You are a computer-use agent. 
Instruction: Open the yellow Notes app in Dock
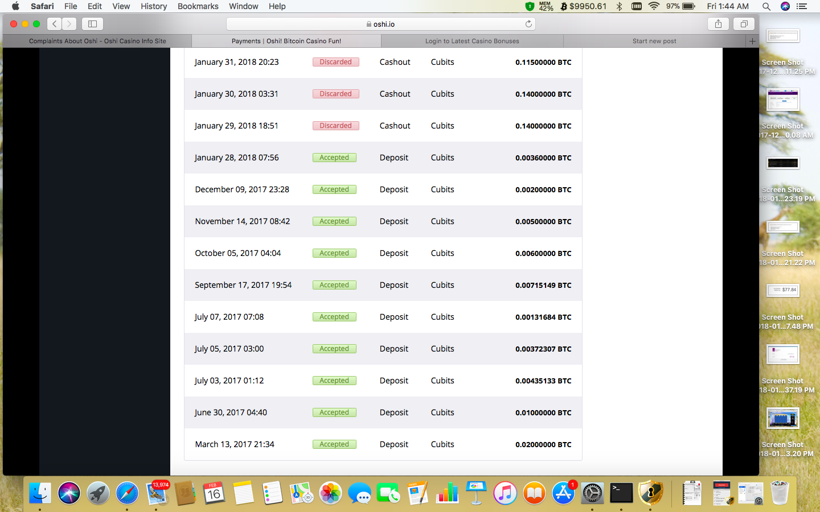point(243,493)
